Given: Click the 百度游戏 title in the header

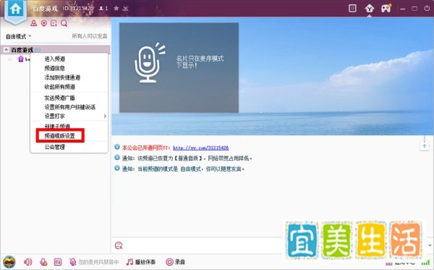Looking at the screenshot, I should pyautogui.click(x=45, y=8).
